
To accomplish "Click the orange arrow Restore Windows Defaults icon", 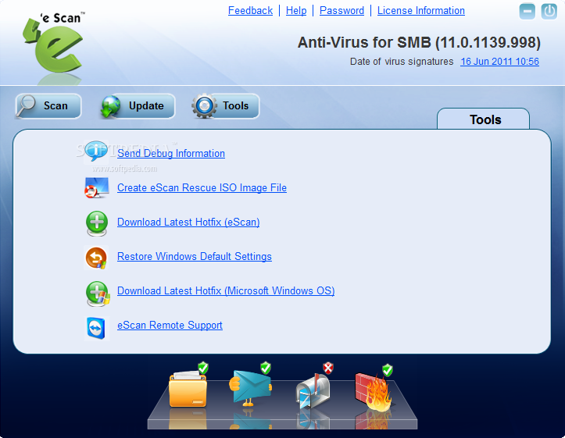I will click(x=96, y=258).
